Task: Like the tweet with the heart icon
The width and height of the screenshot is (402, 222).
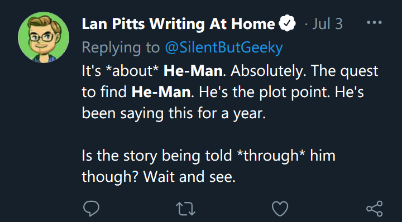Action: click(x=280, y=209)
